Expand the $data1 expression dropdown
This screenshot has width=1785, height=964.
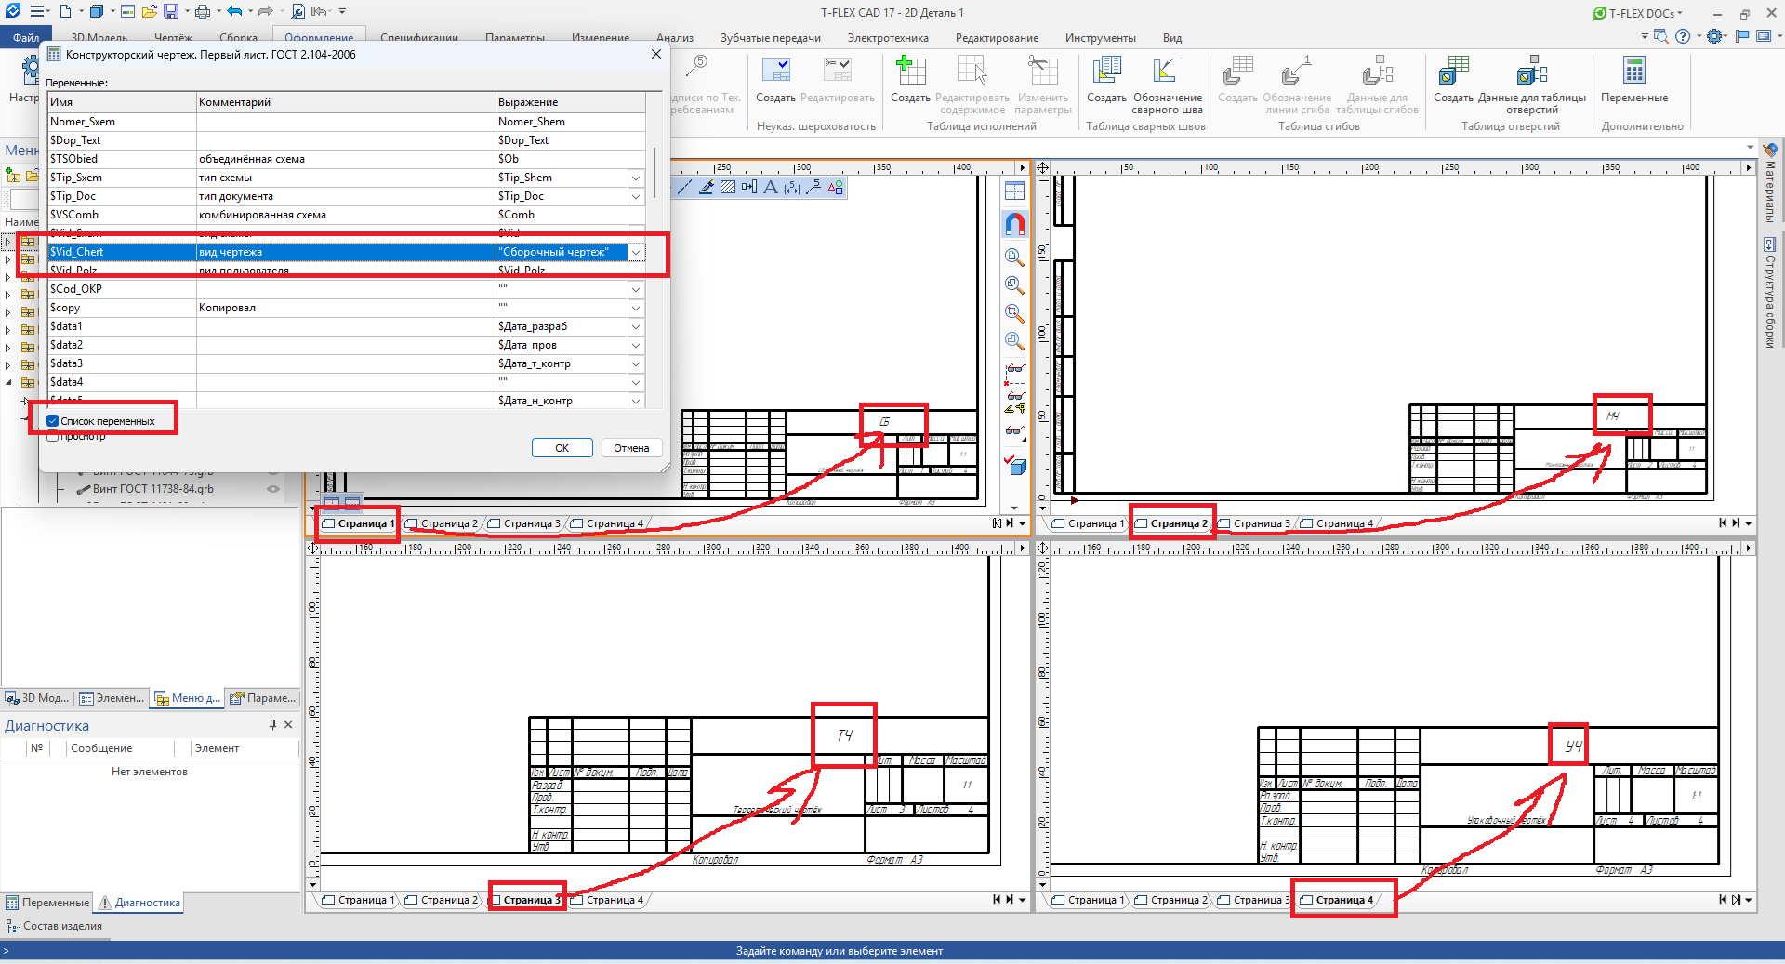[x=636, y=326]
